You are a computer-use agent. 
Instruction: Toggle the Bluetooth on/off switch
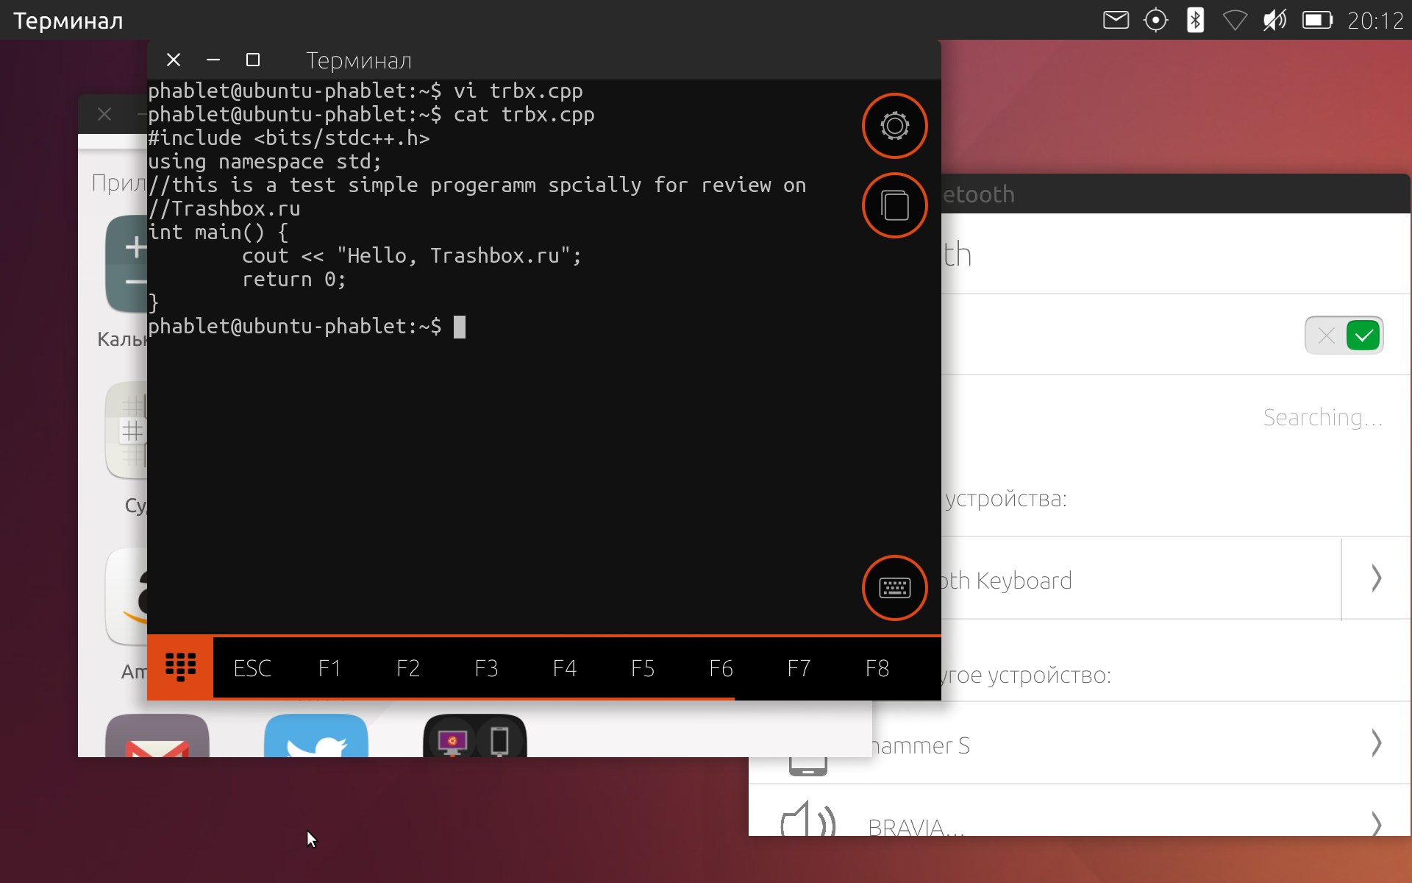[1344, 336]
